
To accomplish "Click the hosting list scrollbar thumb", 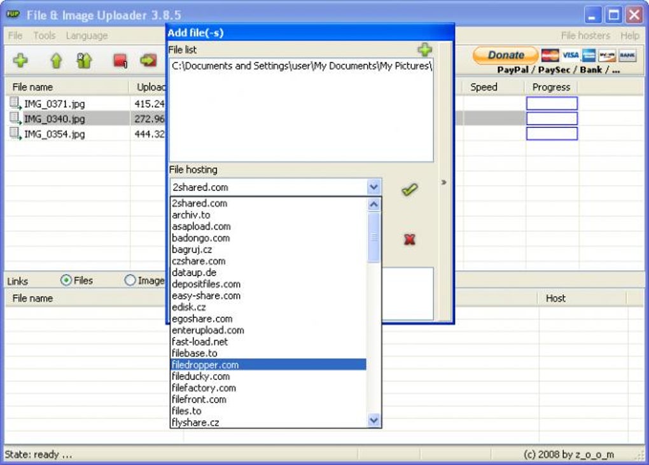I will pos(373,237).
